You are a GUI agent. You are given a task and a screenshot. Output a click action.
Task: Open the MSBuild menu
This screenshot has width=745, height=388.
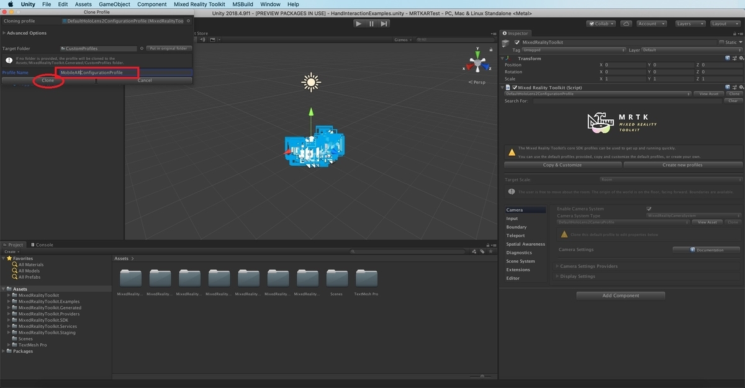tap(243, 4)
